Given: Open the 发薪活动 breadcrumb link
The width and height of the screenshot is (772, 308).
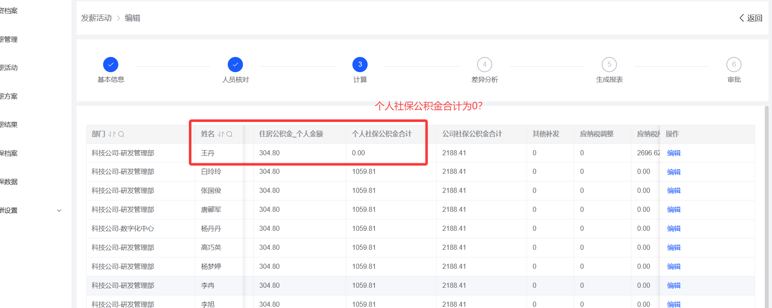Looking at the screenshot, I should coord(96,18).
